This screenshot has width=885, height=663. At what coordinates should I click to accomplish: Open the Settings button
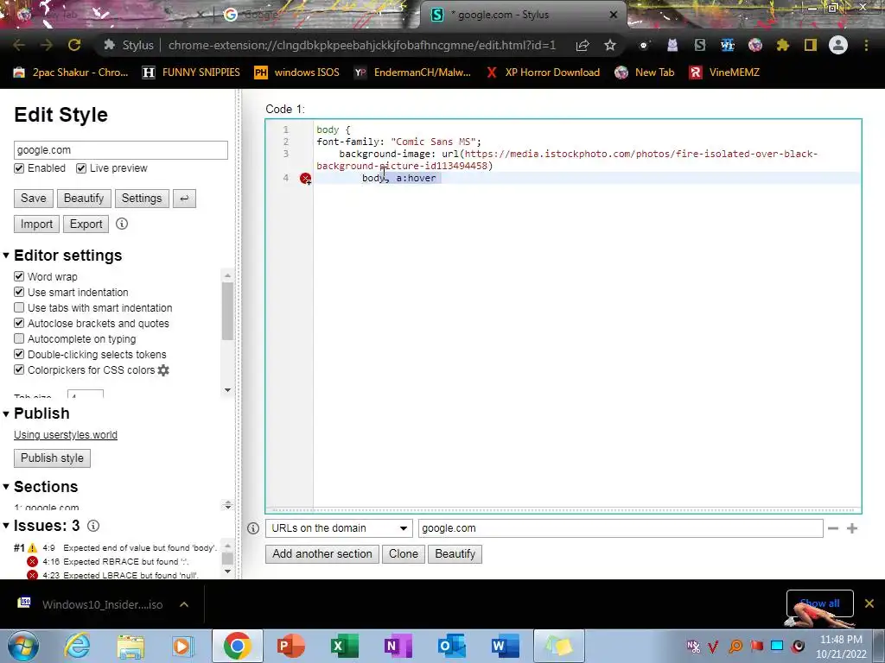142,199
